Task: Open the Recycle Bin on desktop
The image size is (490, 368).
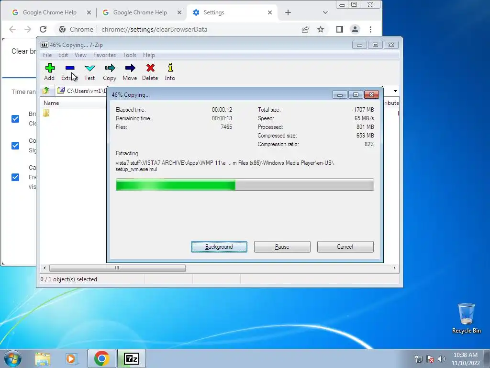Action: pos(466,318)
